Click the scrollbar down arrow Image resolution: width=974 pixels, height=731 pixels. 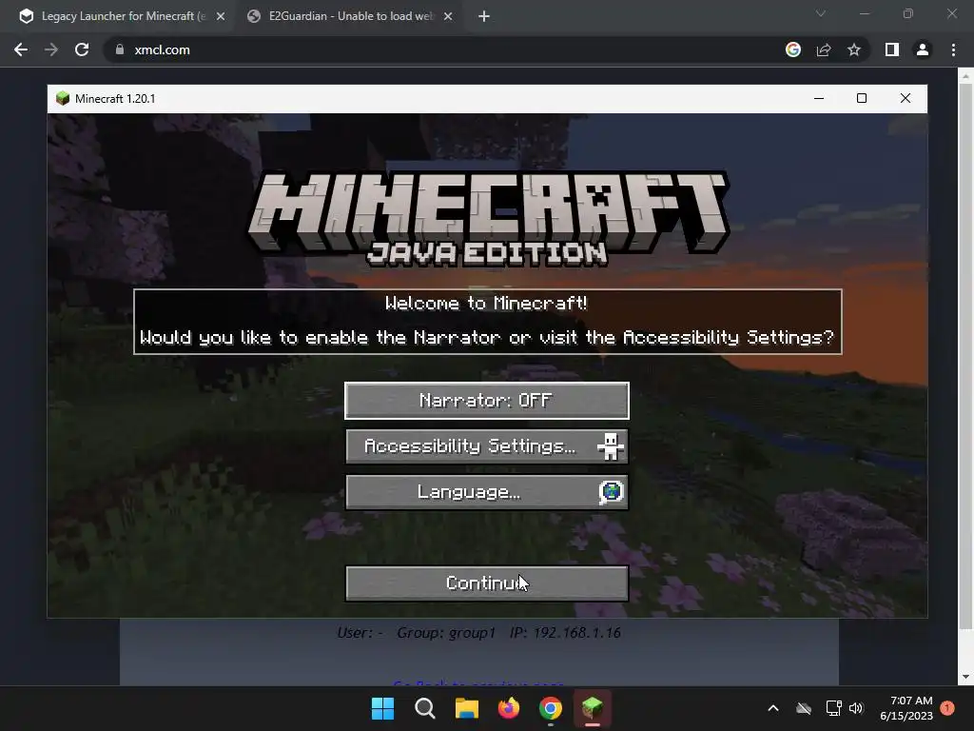[964, 677]
